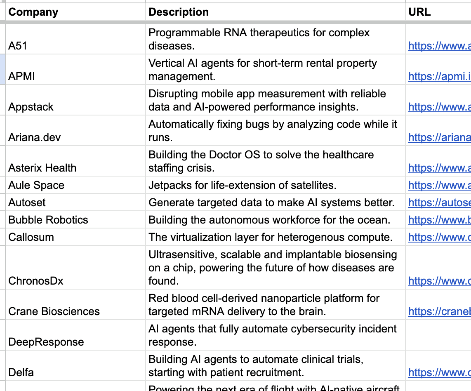This screenshot has height=391, width=471.
Task: Open the URL link in the Delfa row
Action: (440, 372)
